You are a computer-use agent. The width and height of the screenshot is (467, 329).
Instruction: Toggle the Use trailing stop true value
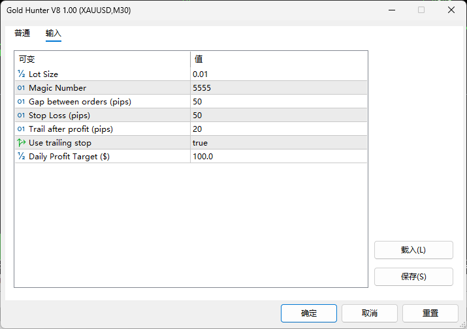[200, 143]
